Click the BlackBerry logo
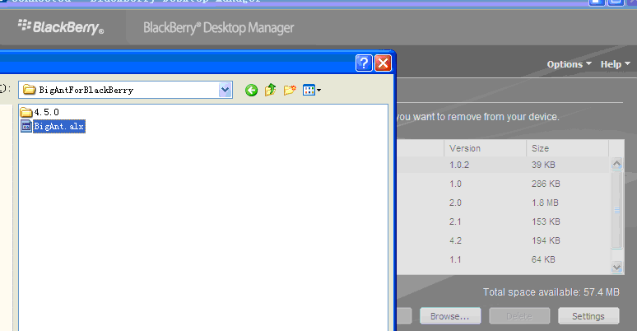This screenshot has width=637, height=331. pos(61,27)
